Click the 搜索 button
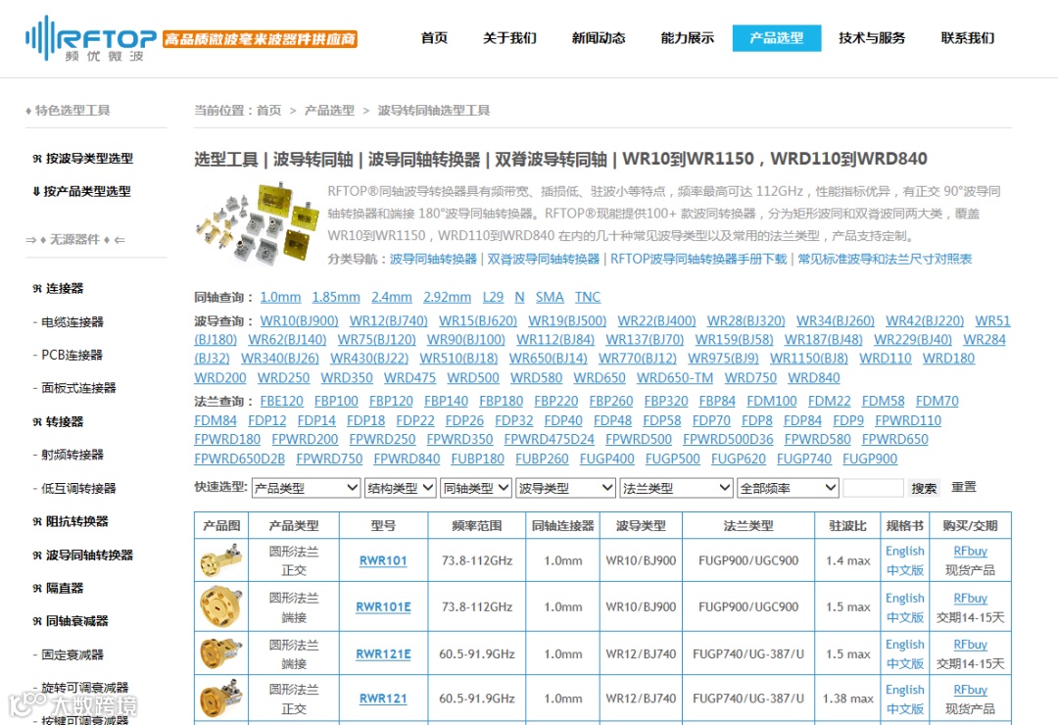Screen dimensions: 1058x725 coord(924,488)
